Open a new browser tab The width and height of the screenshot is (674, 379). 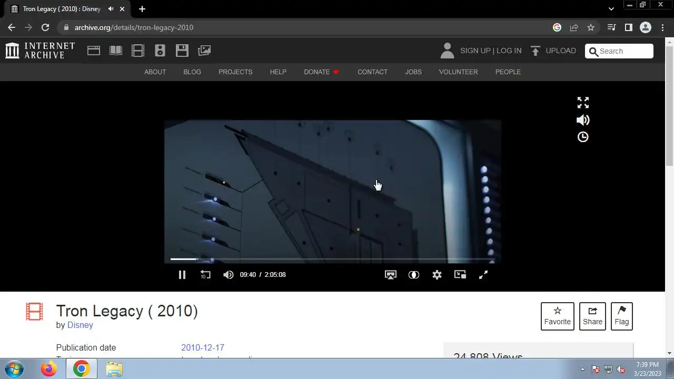click(142, 9)
